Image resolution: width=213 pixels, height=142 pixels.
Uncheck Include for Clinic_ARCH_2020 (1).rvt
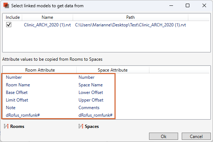tap(9, 25)
